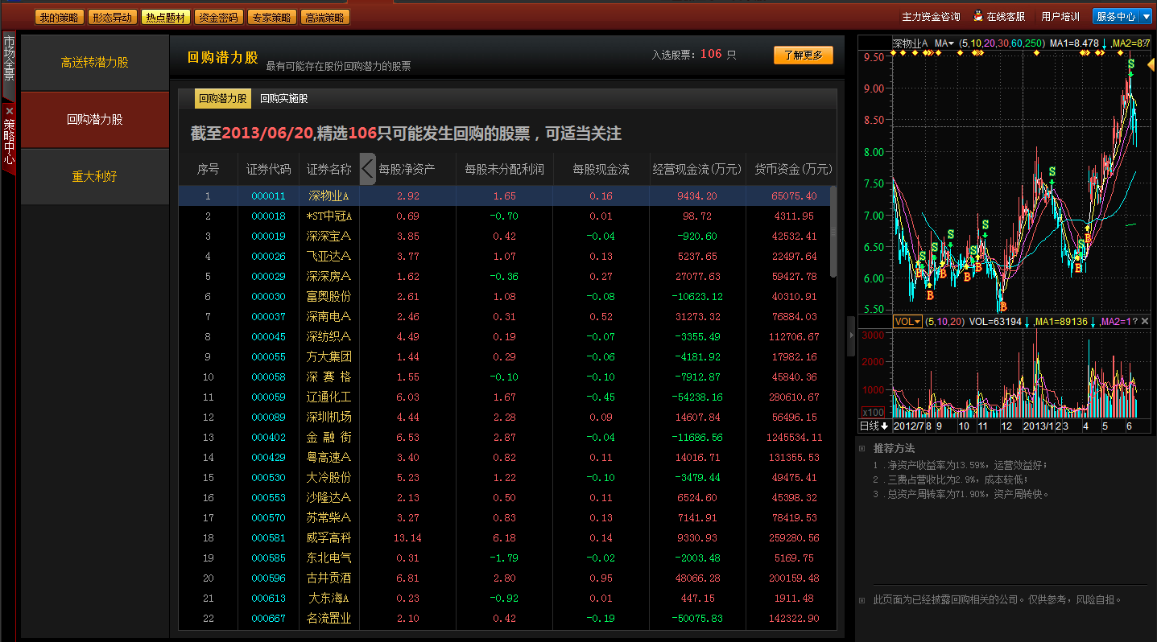1157x642 pixels.
Task: Click stock code 000402
Action: [268, 437]
